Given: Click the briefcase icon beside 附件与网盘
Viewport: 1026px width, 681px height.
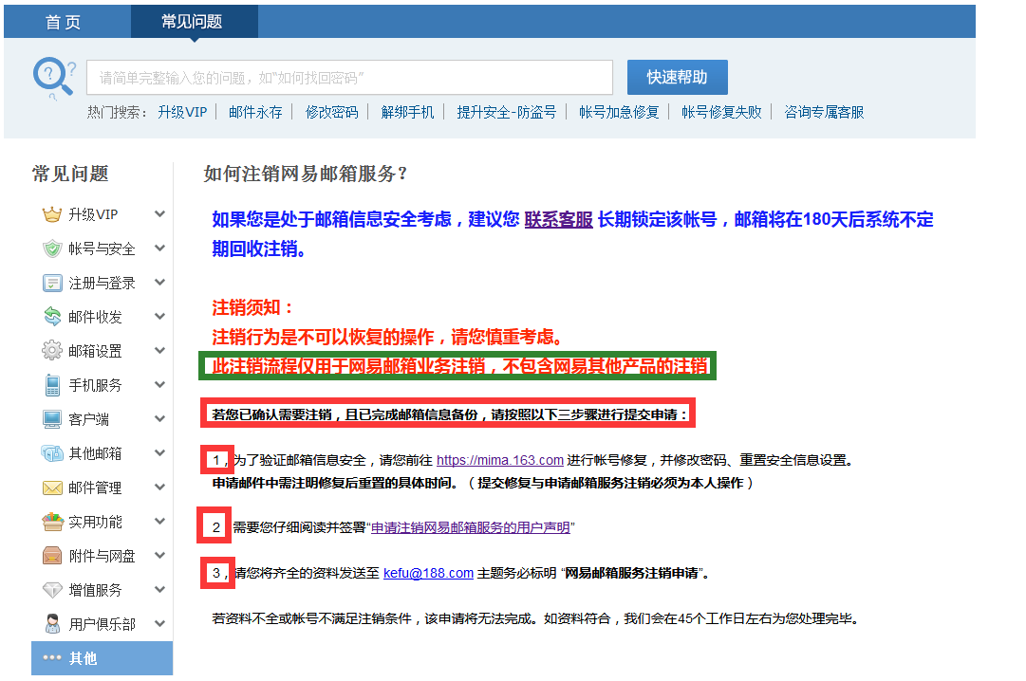Looking at the screenshot, I should (51, 556).
